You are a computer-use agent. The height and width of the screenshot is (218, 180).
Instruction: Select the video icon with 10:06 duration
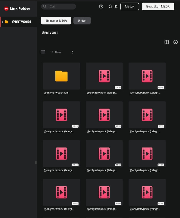coord(61,115)
